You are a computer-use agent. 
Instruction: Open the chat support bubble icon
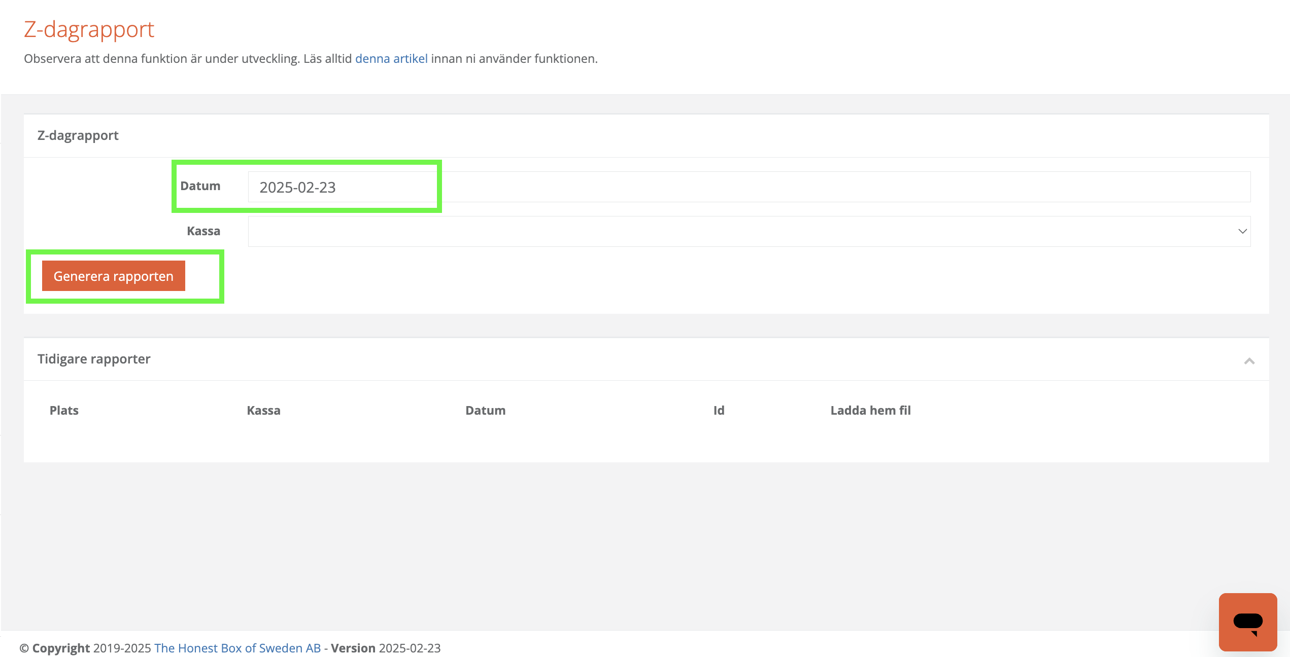[1247, 622]
